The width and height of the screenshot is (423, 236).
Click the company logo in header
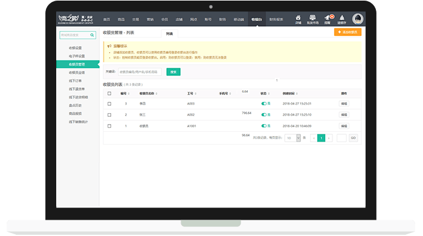point(76,19)
